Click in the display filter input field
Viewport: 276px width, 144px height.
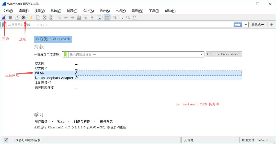(120, 25)
